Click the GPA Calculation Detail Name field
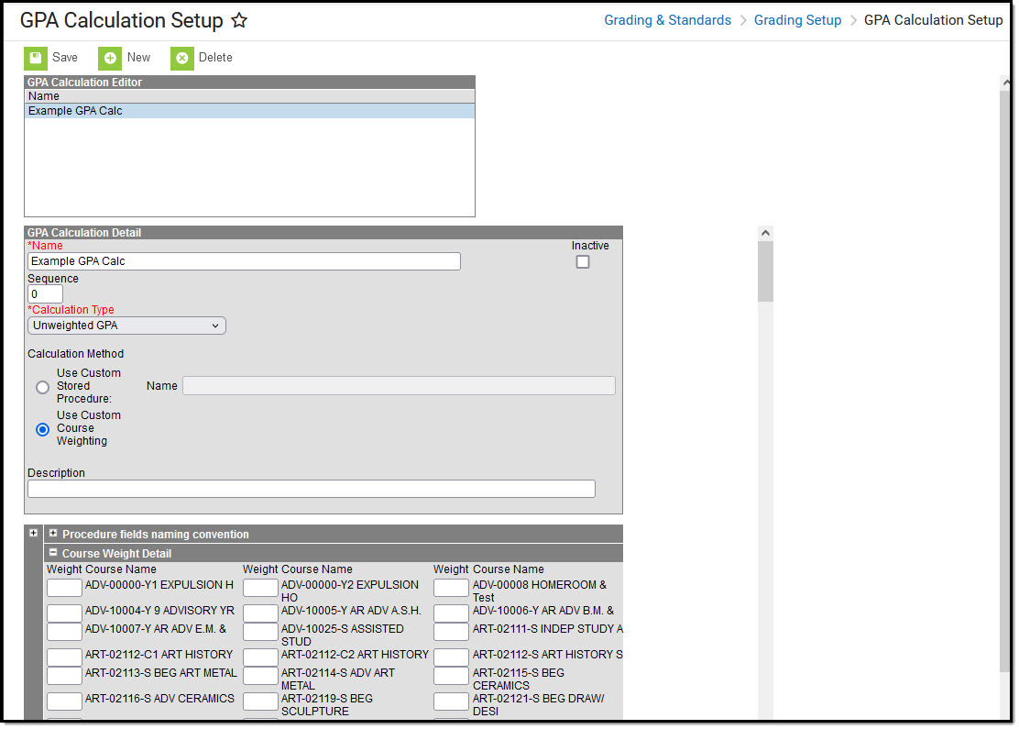The image size is (1019, 729). pos(244,261)
